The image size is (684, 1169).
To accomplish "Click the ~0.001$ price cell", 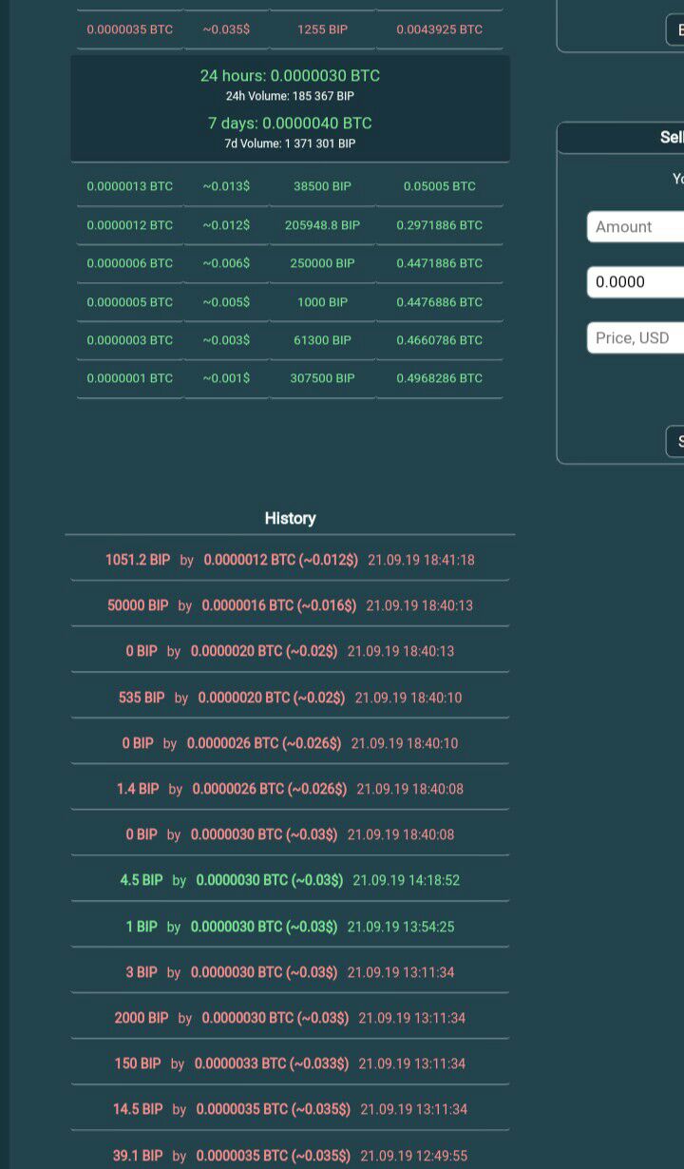I will tap(226, 378).
